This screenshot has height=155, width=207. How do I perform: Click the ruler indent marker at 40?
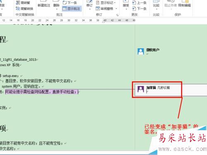[103, 21]
